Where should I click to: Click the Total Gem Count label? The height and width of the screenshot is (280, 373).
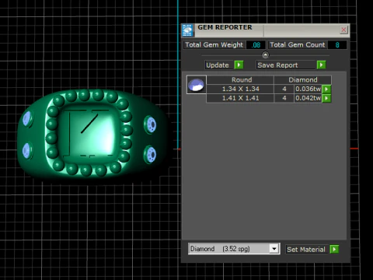[x=297, y=45]
